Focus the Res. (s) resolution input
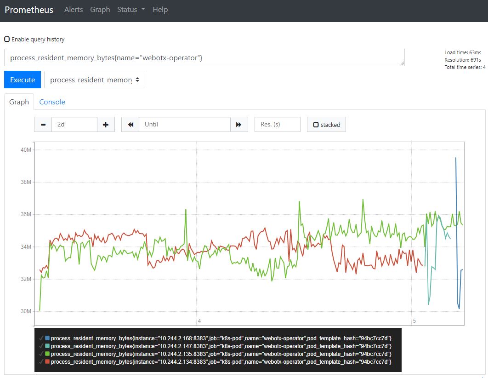Screen dimensions: 488x378 point(277,125)
